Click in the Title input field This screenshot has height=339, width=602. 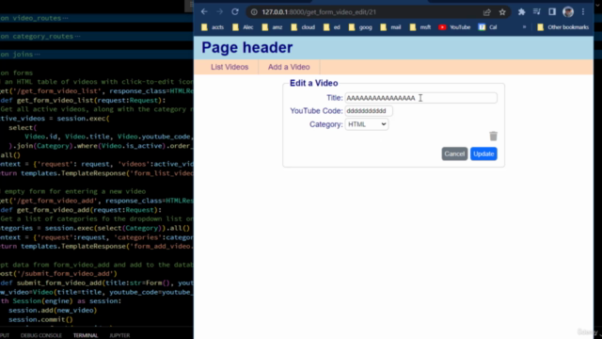point(420,98)
